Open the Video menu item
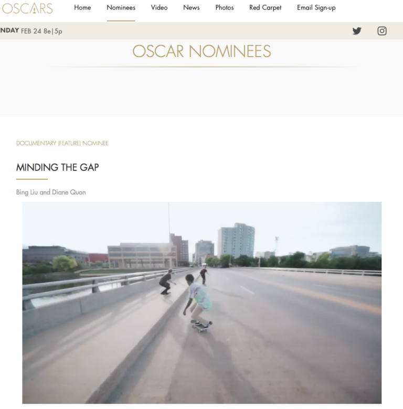Viewport: 403px width, 409px height. pyautogui.click(x=159, y=7)
